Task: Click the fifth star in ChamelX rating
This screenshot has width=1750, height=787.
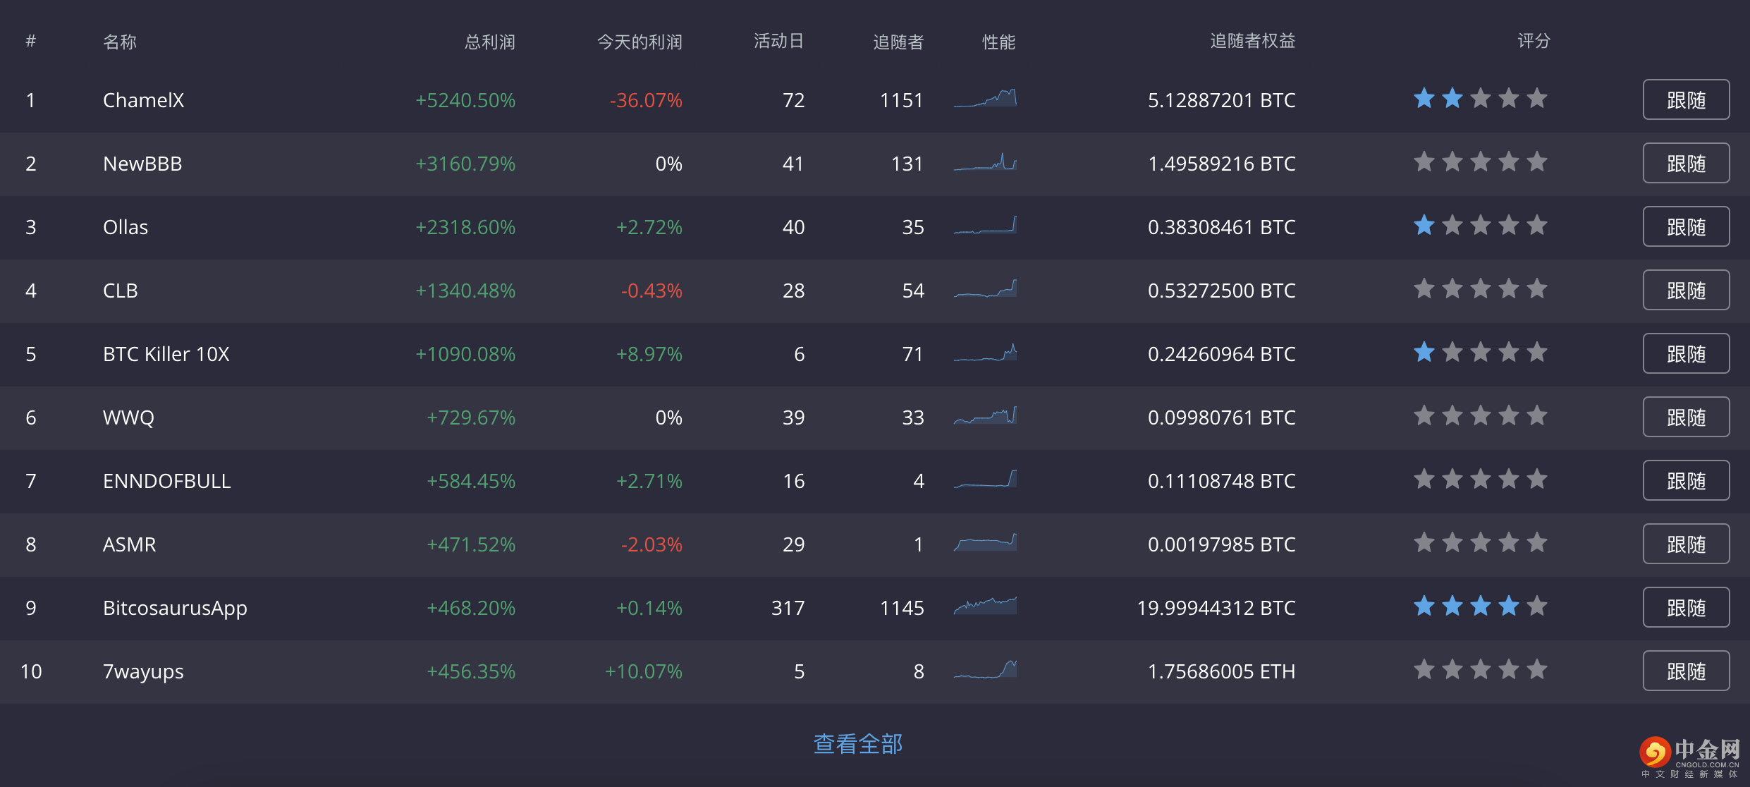Action: click(x=1537, y=99)
